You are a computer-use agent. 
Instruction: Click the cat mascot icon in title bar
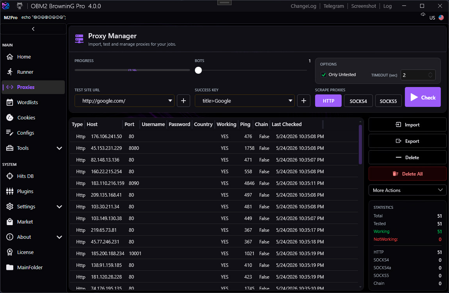[20, 6]
